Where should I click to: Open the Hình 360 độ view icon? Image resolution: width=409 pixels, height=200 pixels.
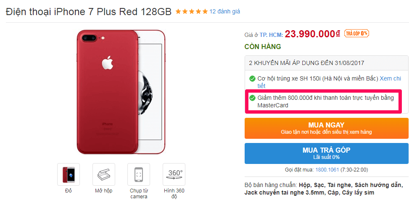click(x=174, y=174)
